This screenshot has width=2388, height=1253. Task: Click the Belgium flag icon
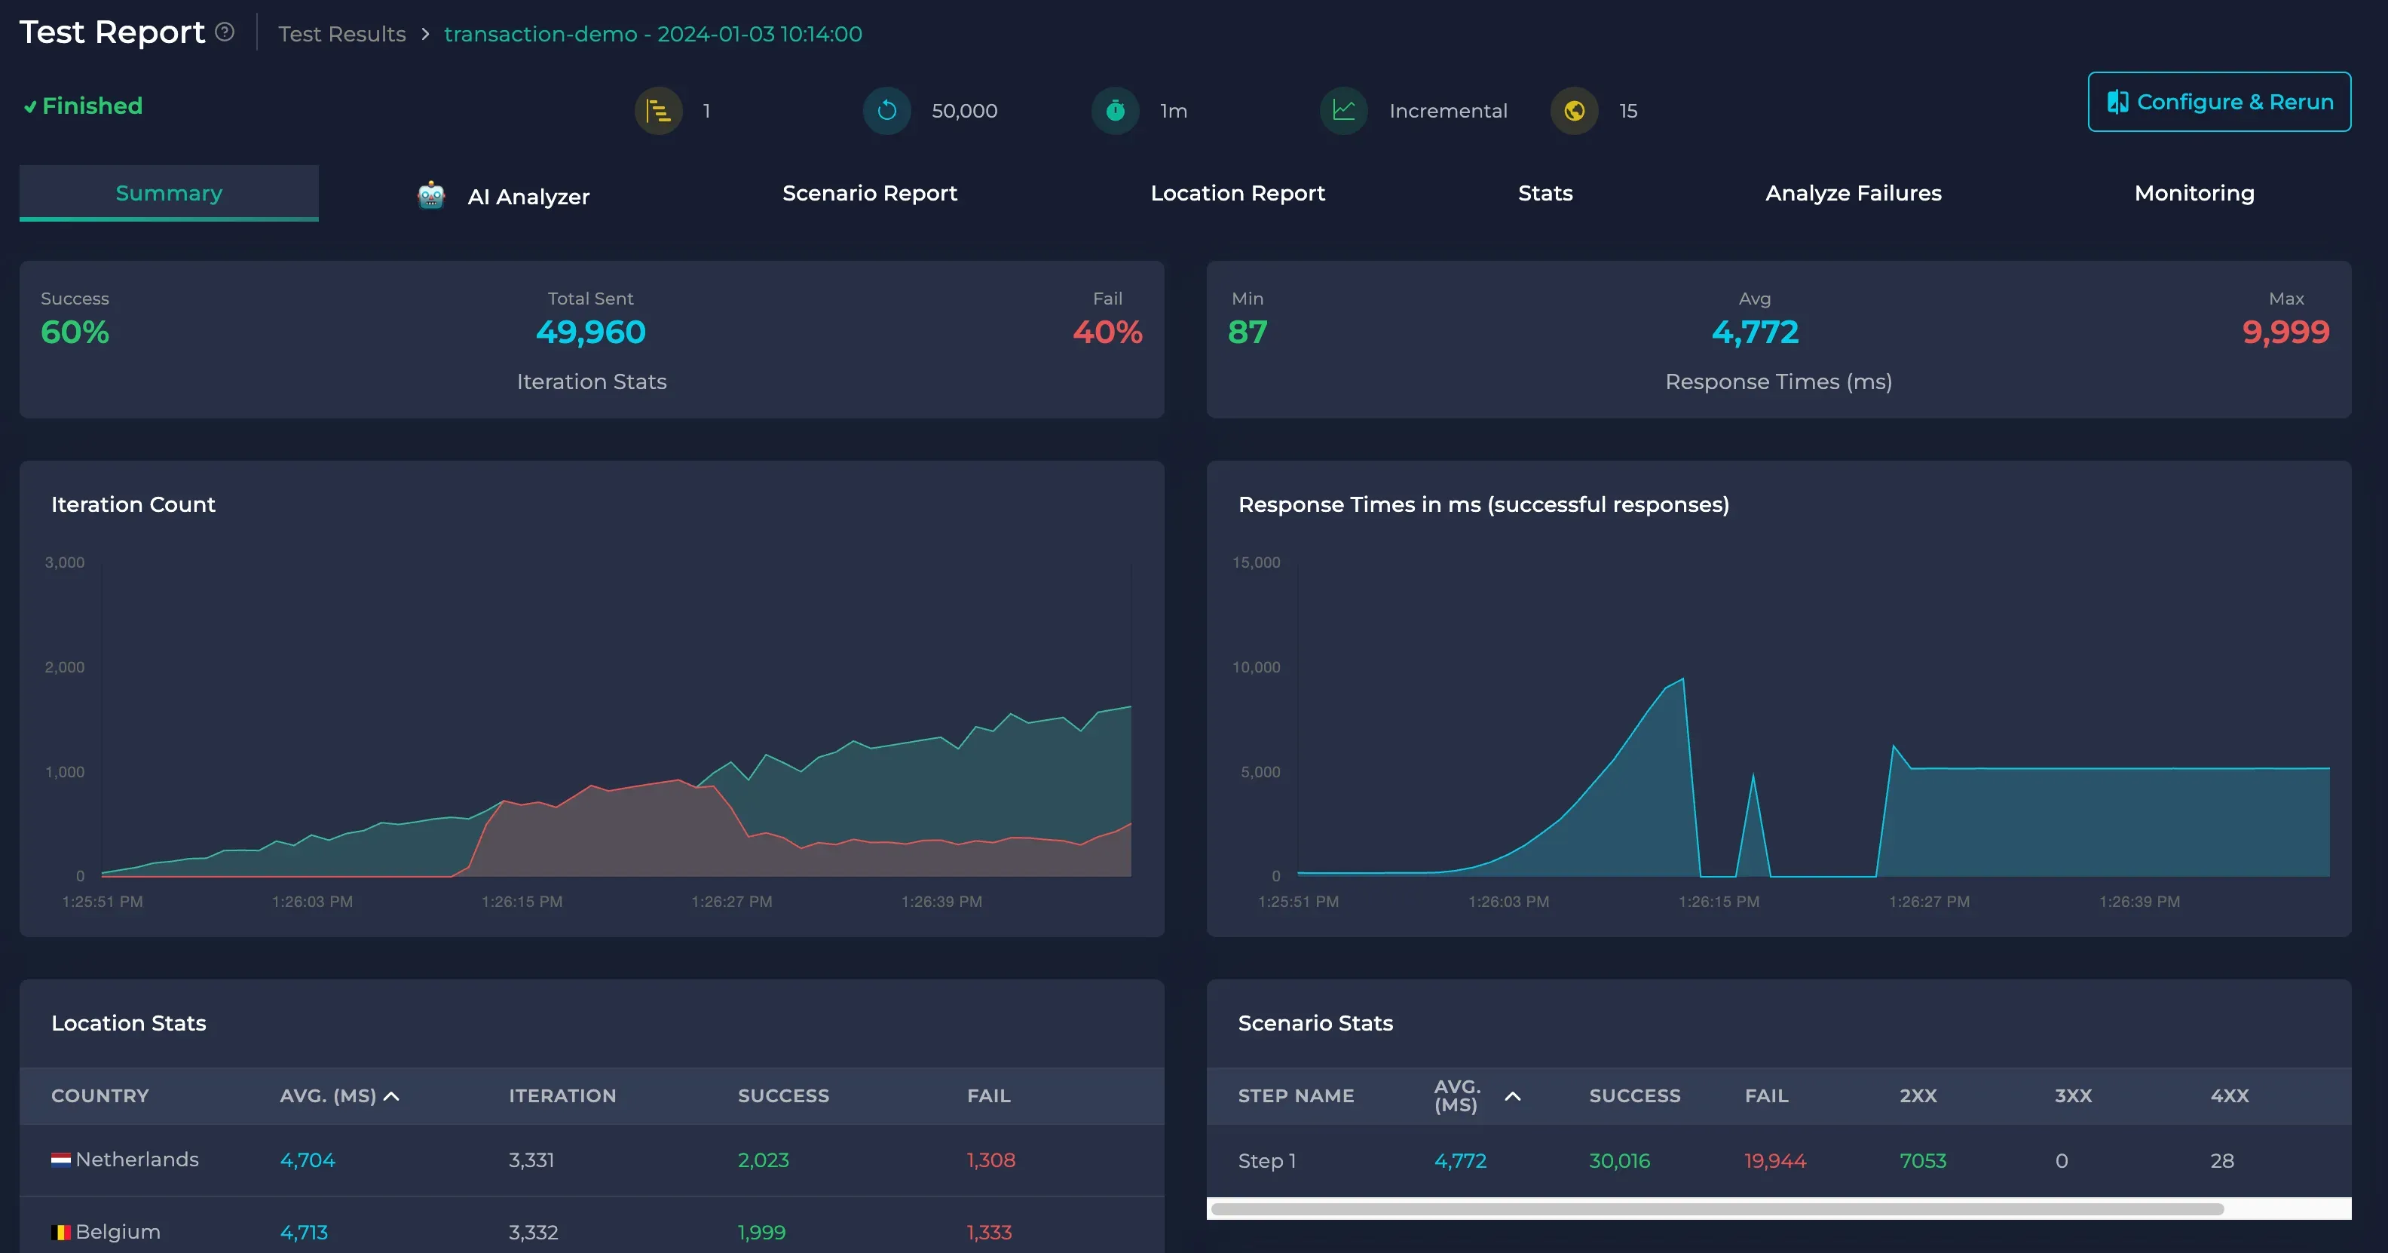[x=60, y=1232]
